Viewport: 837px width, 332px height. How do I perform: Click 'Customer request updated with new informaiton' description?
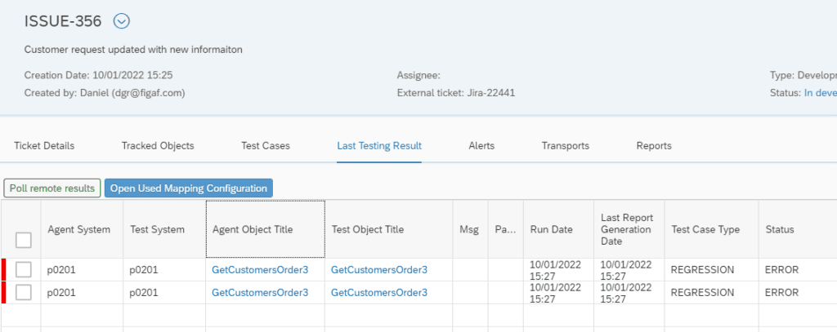click(x=133, y=50)
